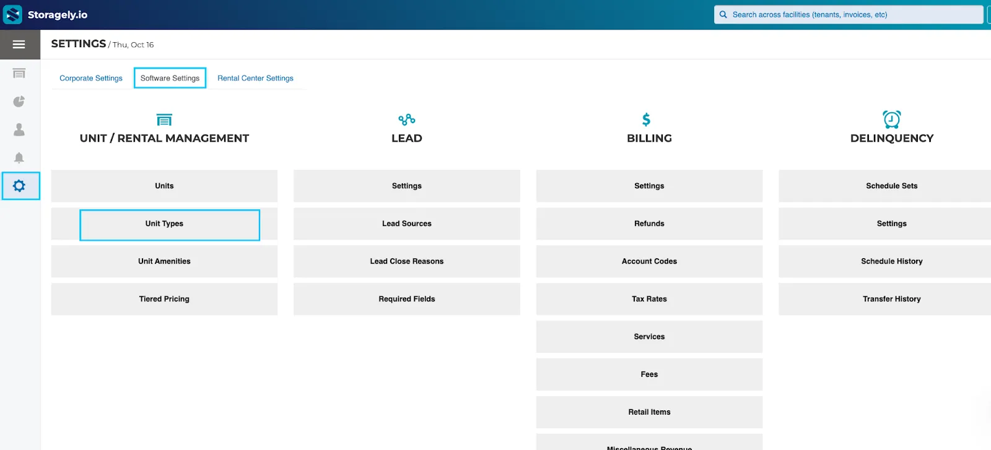Open Unit Types under Unit / Rental Management
The height and width of the screenshot is (450, 991).
pos(164,223)
